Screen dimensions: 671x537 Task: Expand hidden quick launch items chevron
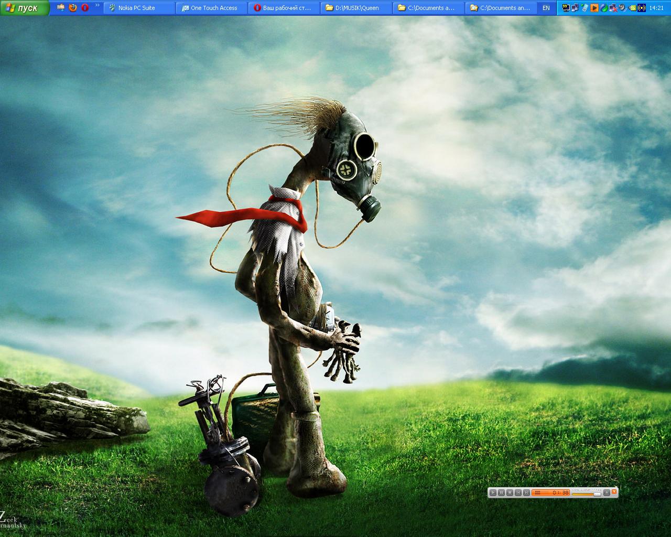click(98, 5)
